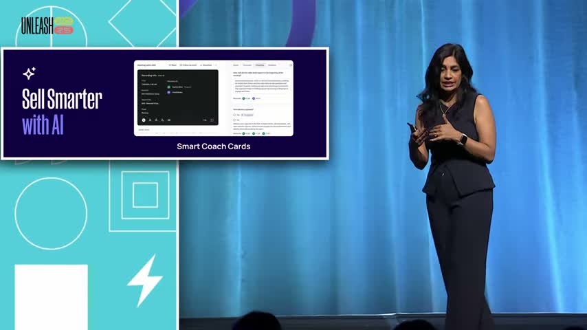
Task: Select the No radio button on the coach card
Action: (234, 120)
